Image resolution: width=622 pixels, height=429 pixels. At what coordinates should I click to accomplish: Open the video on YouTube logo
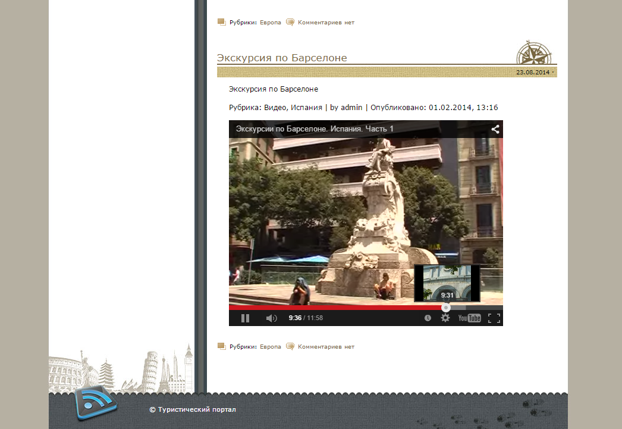point(469,318)
